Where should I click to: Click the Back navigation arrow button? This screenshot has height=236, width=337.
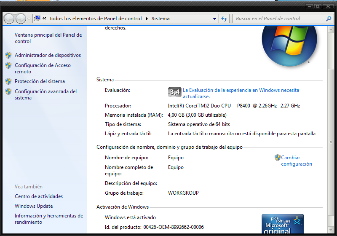[9, 19]
